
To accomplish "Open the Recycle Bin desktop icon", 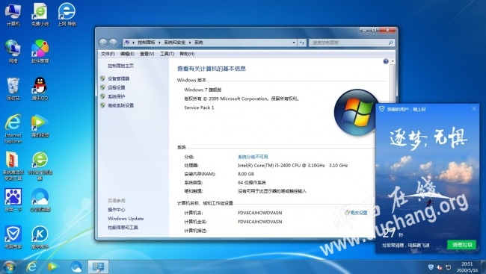I will pos(13,89).
